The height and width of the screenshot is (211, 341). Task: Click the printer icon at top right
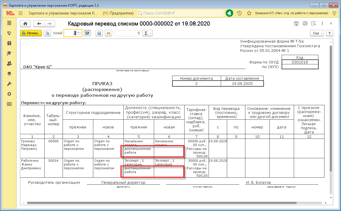305,23
